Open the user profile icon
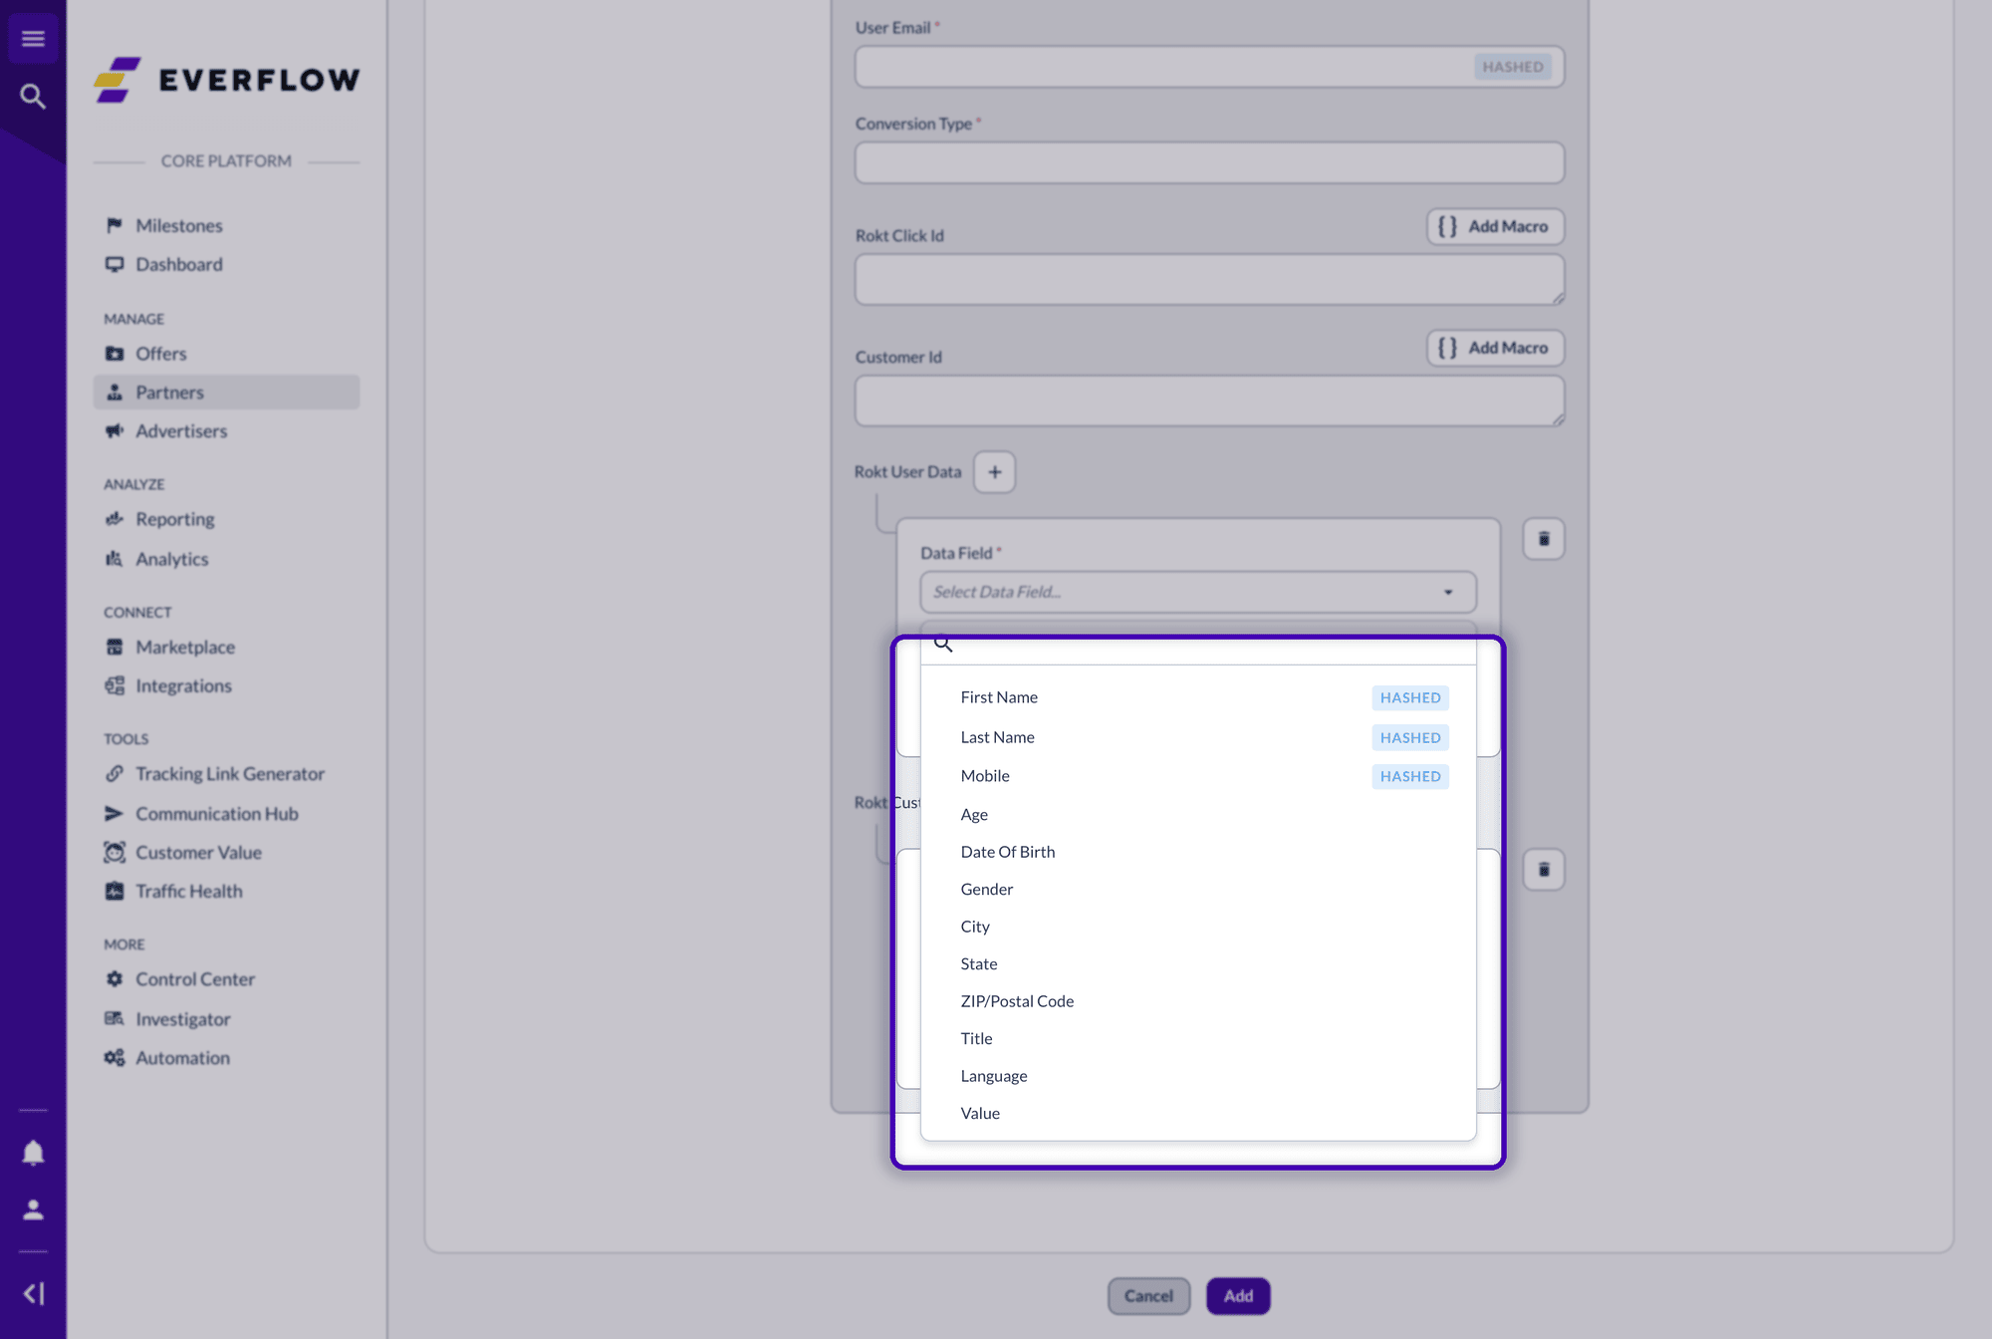The image size is (1992, 1339). click(x=33, y=1209)
